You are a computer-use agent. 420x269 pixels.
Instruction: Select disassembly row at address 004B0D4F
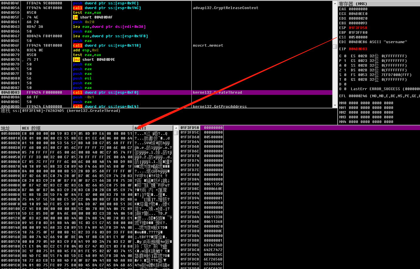click(x=166, y=3)
